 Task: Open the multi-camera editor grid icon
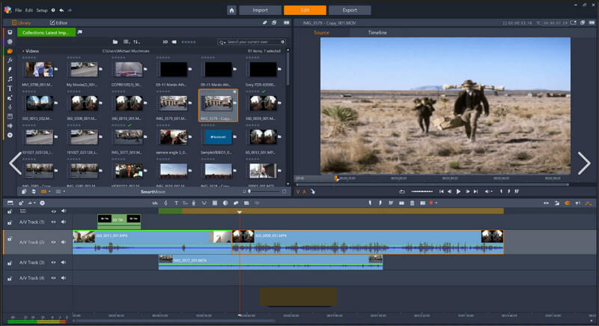(215, 203)
